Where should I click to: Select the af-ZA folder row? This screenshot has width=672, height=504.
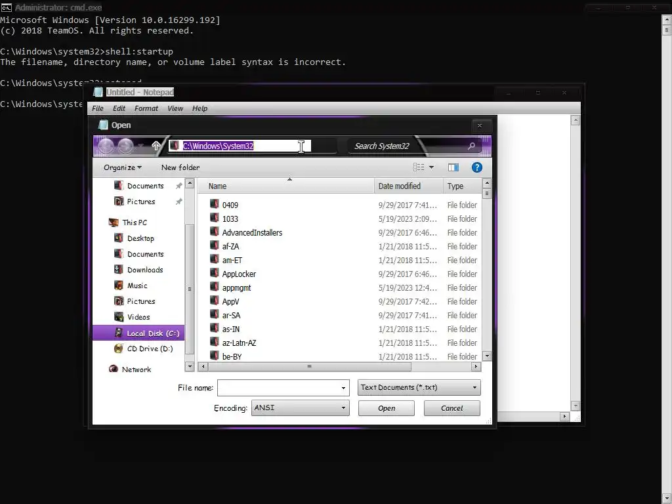tap(343, 247)
